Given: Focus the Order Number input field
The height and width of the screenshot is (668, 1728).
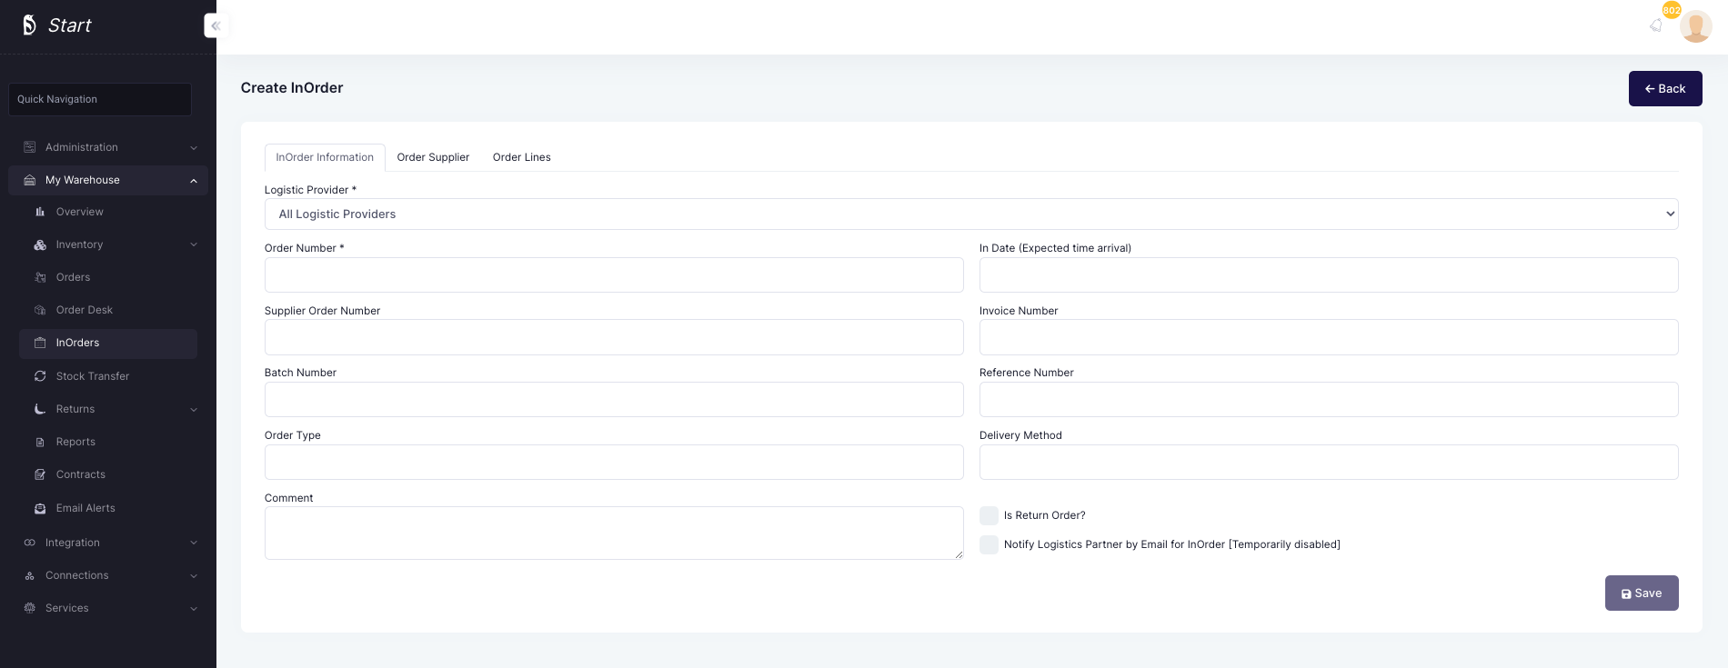Looking at the screenshot, I should [613, 274].
